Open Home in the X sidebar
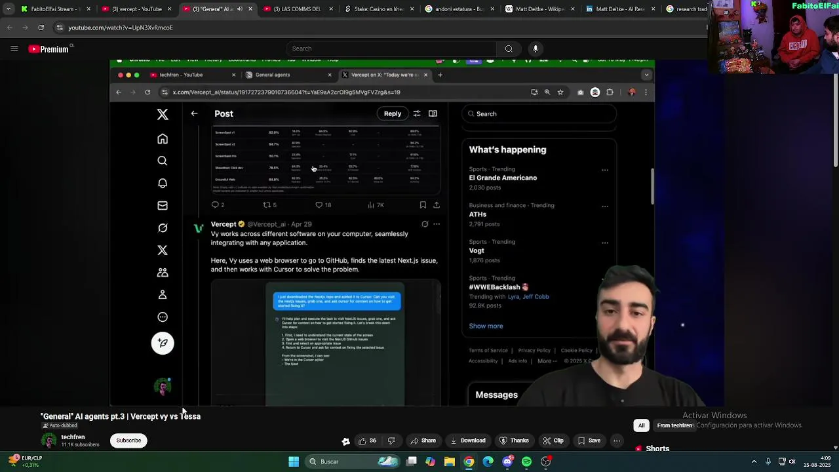This screenshot has width=839, height=472. pos(163,139)
